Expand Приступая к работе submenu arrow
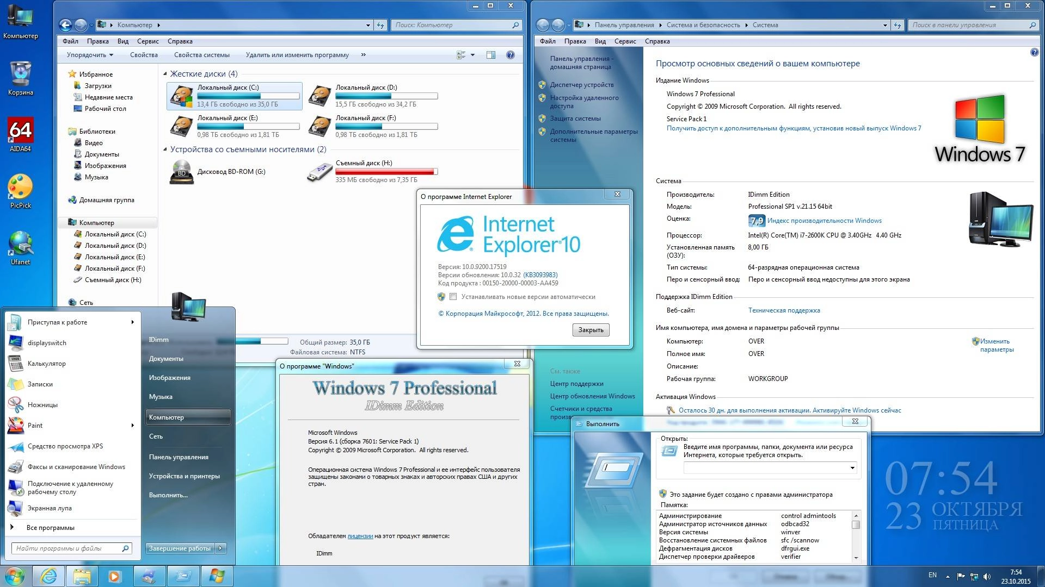The image size is (1045, 587). pos(132,322)
